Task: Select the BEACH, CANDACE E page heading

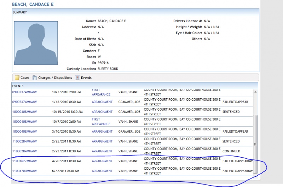Action: (33, 4)
